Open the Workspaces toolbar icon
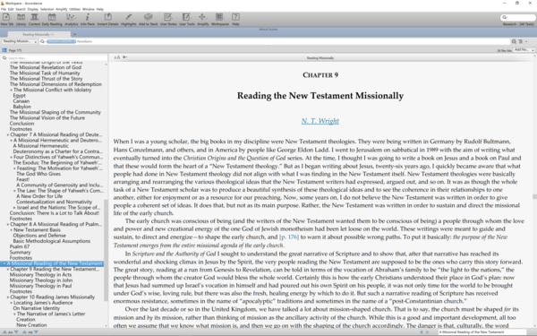 (220, 19)
